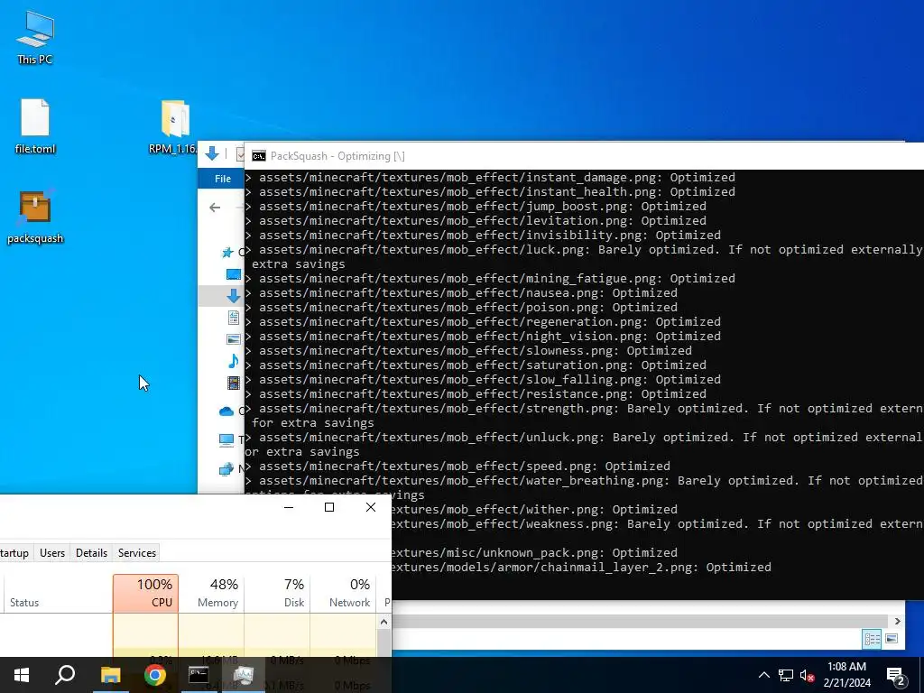Select Pictures icon in Explorer sidebar
This screenshot has height=693, width=924.
[x=234, y=339]
